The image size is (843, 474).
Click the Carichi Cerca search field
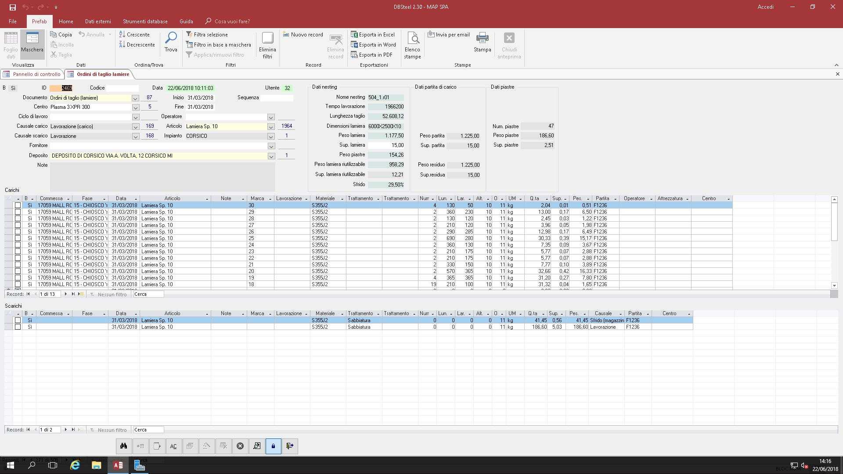tap(148, 294)
